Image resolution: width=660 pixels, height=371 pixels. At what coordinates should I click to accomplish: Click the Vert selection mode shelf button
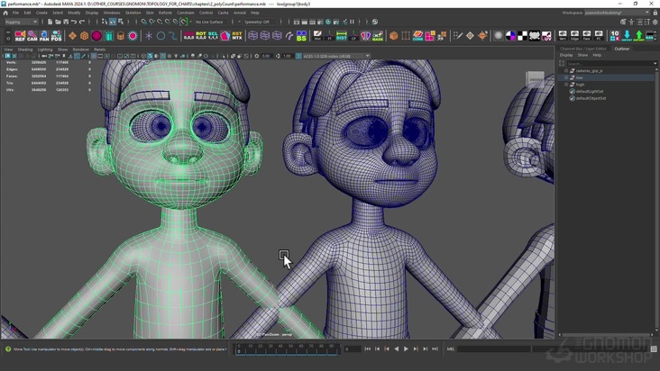pos(563,36)
